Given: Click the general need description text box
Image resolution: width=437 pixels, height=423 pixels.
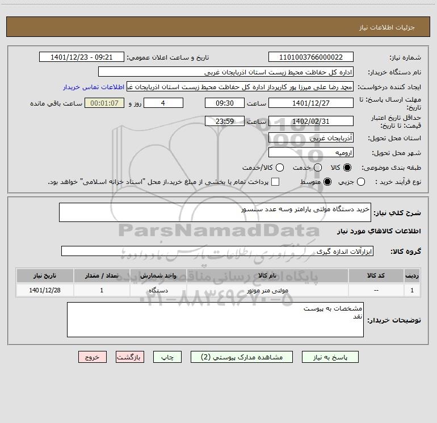Looking at the screenshot, I should point(215,212).
